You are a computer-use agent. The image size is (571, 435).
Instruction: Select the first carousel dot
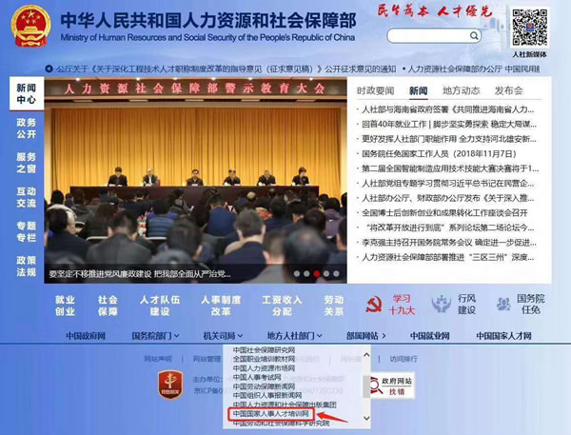[x=297, y=273]
